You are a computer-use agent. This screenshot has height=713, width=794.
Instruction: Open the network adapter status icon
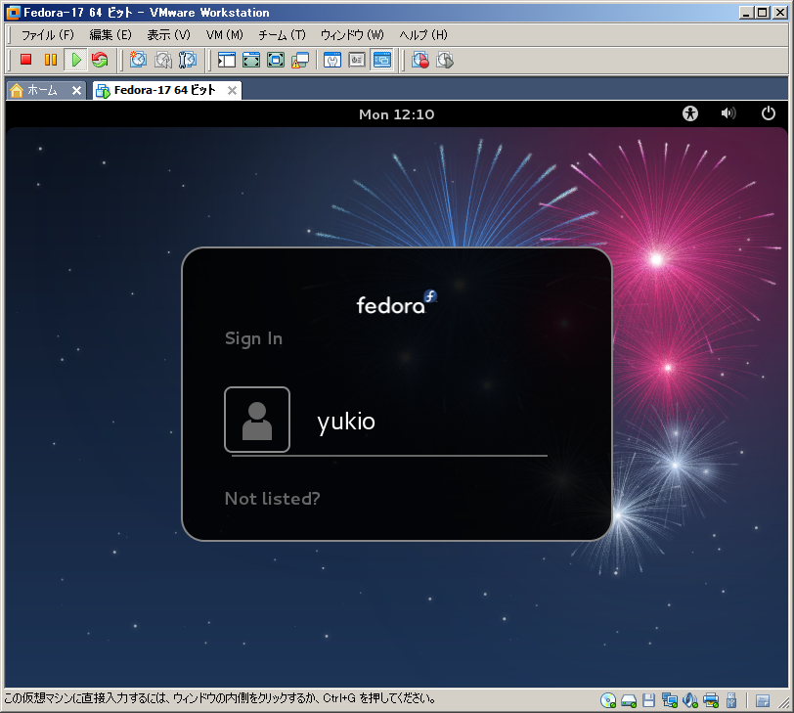pyautogui.click(x=670, y=700)
